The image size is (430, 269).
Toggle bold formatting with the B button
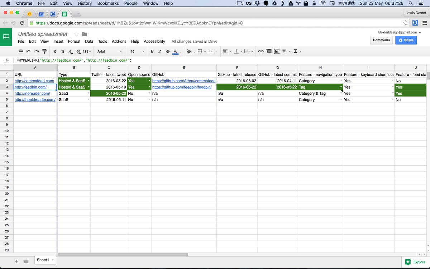click(x=152, y=51)
